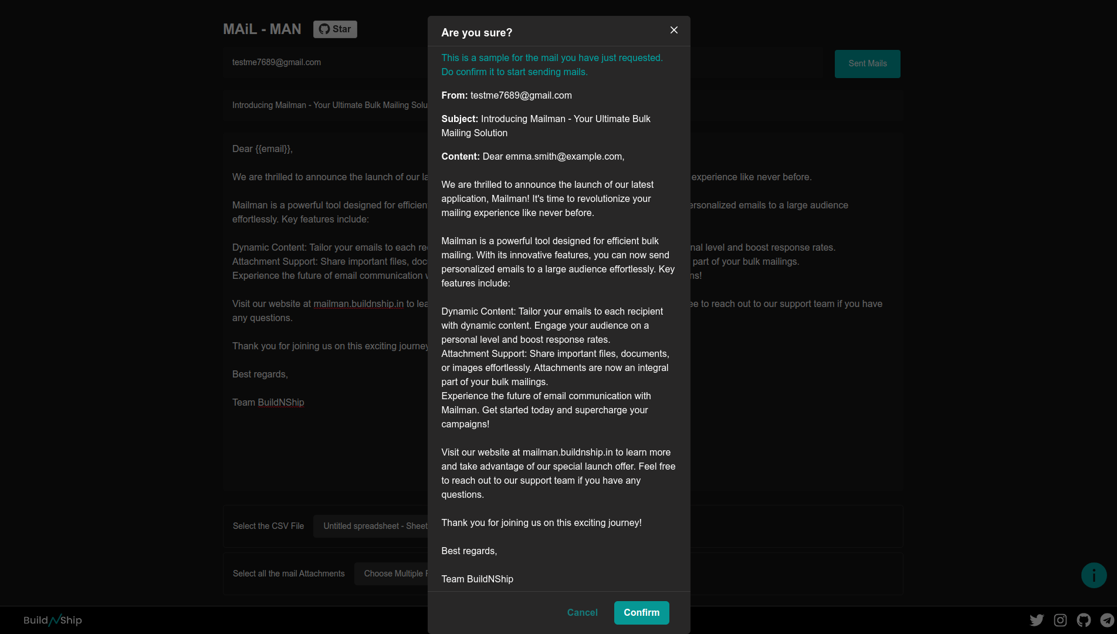Screen dimensions: 1117x634
Task: Click the 'Subject:' line in dialog
Action: (x=546, y=126)
